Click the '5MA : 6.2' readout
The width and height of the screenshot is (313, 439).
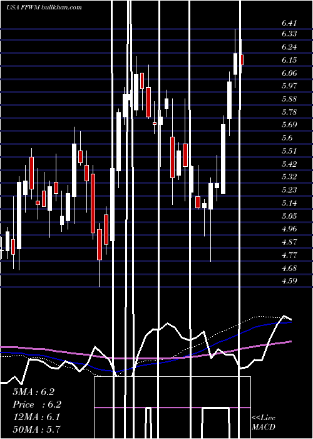click(34, 392)
